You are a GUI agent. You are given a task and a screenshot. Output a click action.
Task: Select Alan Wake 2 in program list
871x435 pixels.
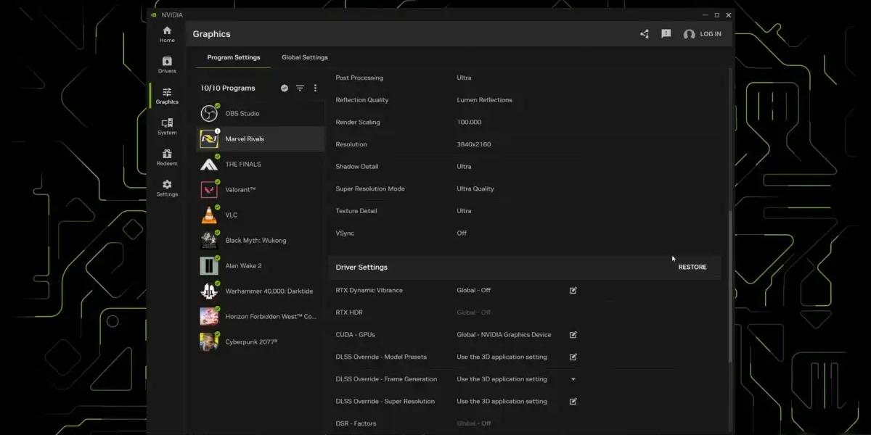point(261,266)
